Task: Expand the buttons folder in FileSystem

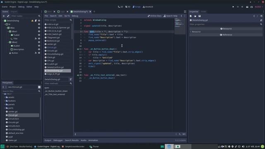Action: point(5,101)
